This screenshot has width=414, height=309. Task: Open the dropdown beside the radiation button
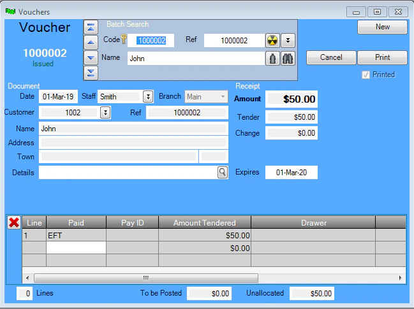(x=288, y=40)
